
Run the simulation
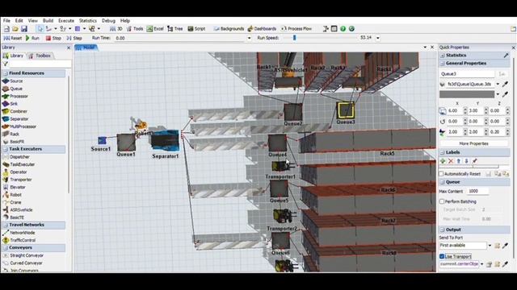pyautogui.click(x=32, y=38)
